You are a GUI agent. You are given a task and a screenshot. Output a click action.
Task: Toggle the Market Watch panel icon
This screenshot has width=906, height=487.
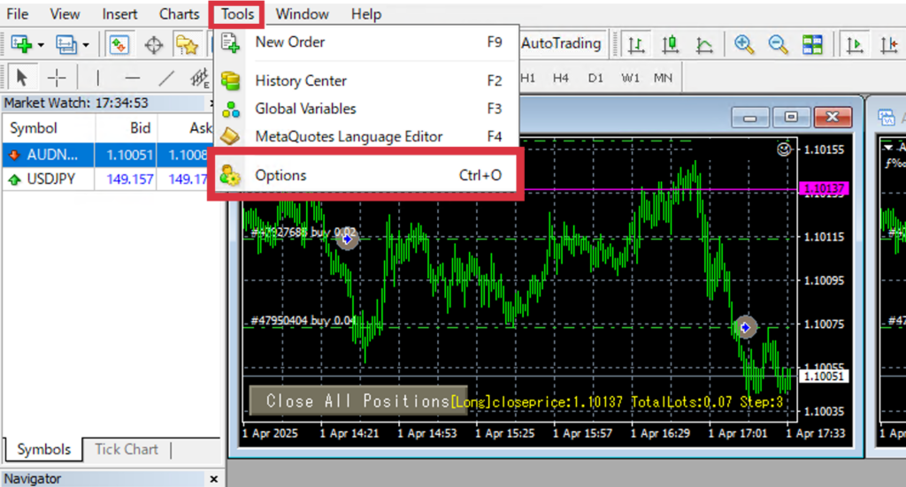(119, 44)
